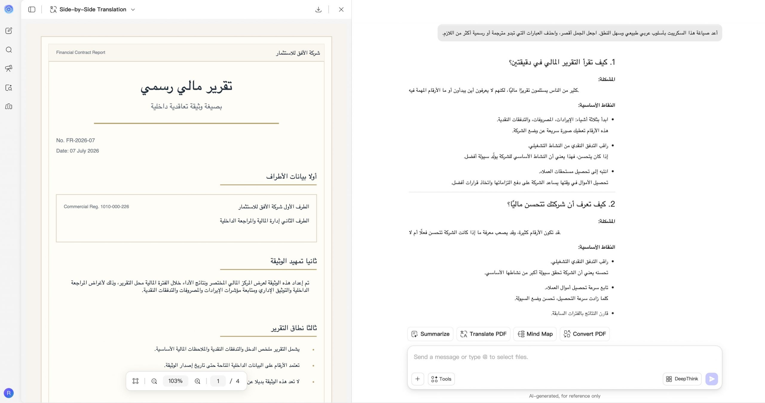Start a new chat with the edit icon
The height and width of the screenshot is (403, 765).
pos(9,30)
